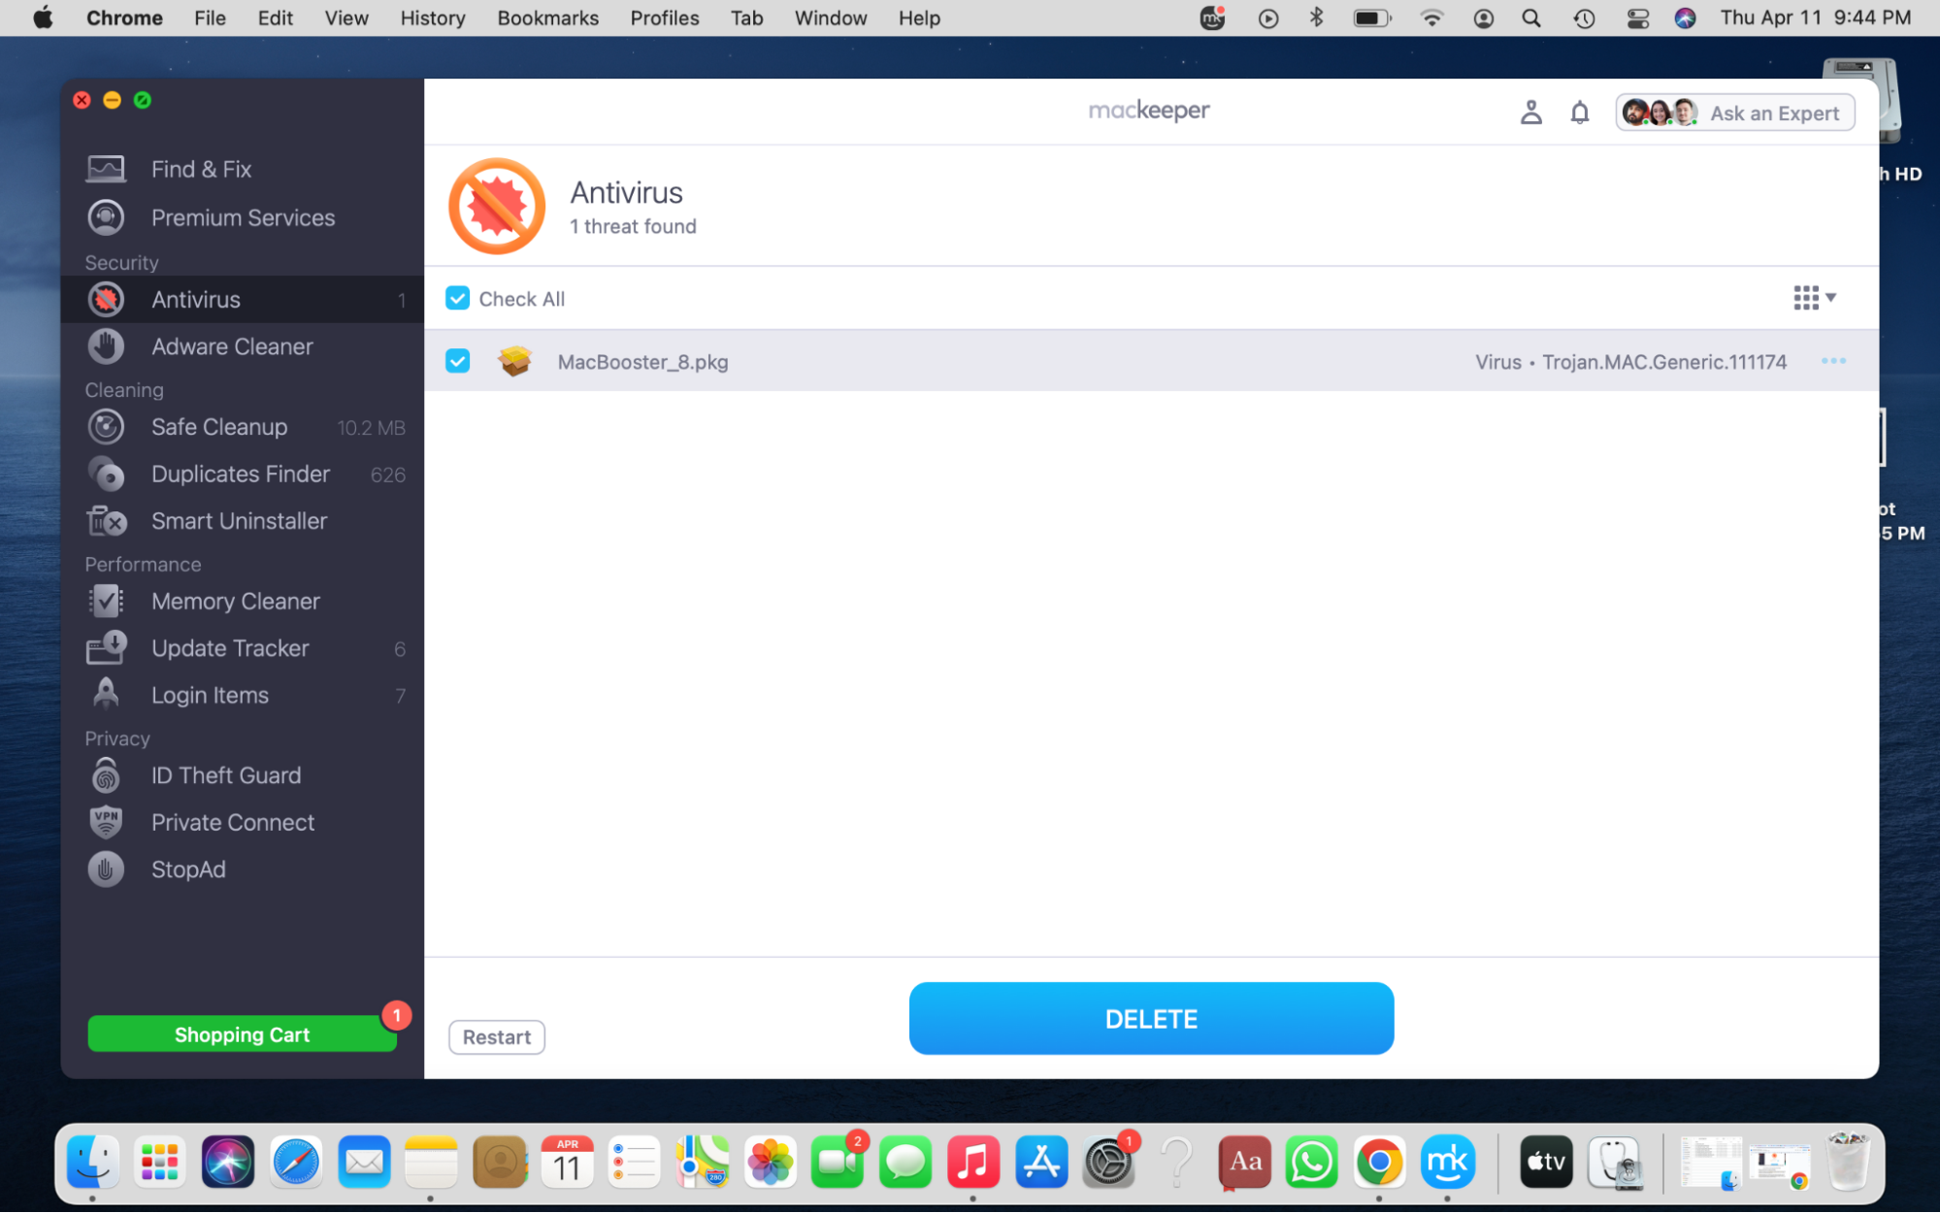Launch Safe Cleanup

click(x=219, y=427)
